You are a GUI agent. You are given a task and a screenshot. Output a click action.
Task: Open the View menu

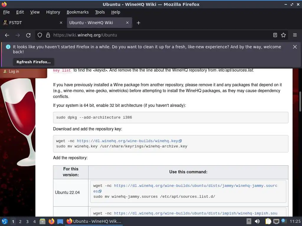pos(35,12)
